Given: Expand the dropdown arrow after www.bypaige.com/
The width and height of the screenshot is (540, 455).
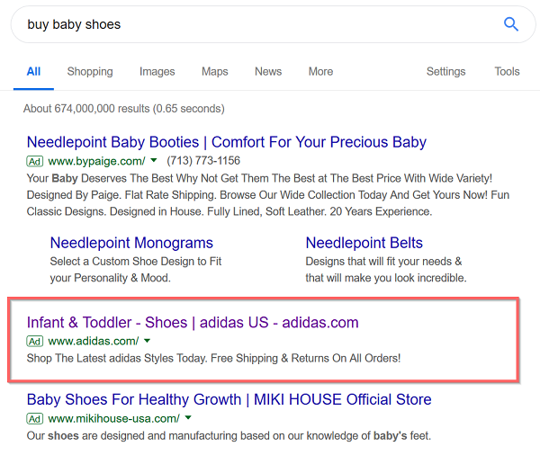Looking at the screenshot, I should click(154, 160).
